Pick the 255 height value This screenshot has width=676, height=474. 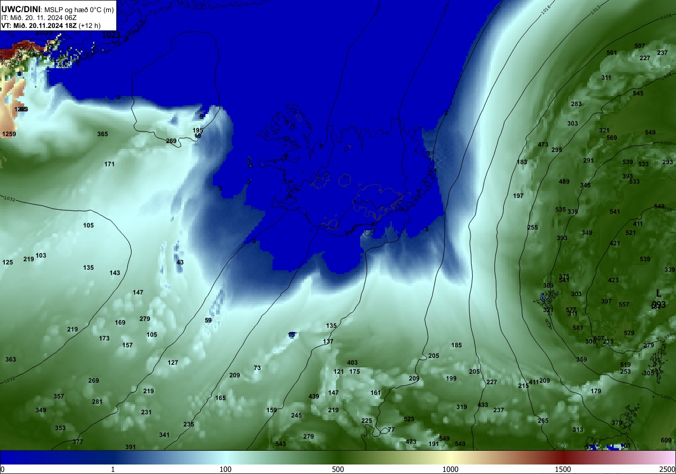(x=532, y=227)
